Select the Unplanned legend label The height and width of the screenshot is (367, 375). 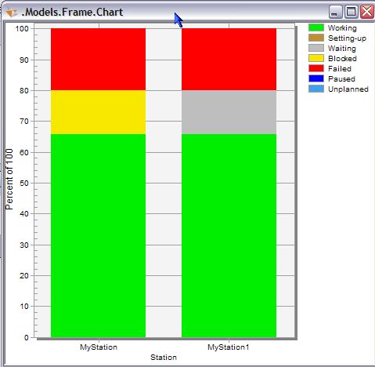coord(348,89)
